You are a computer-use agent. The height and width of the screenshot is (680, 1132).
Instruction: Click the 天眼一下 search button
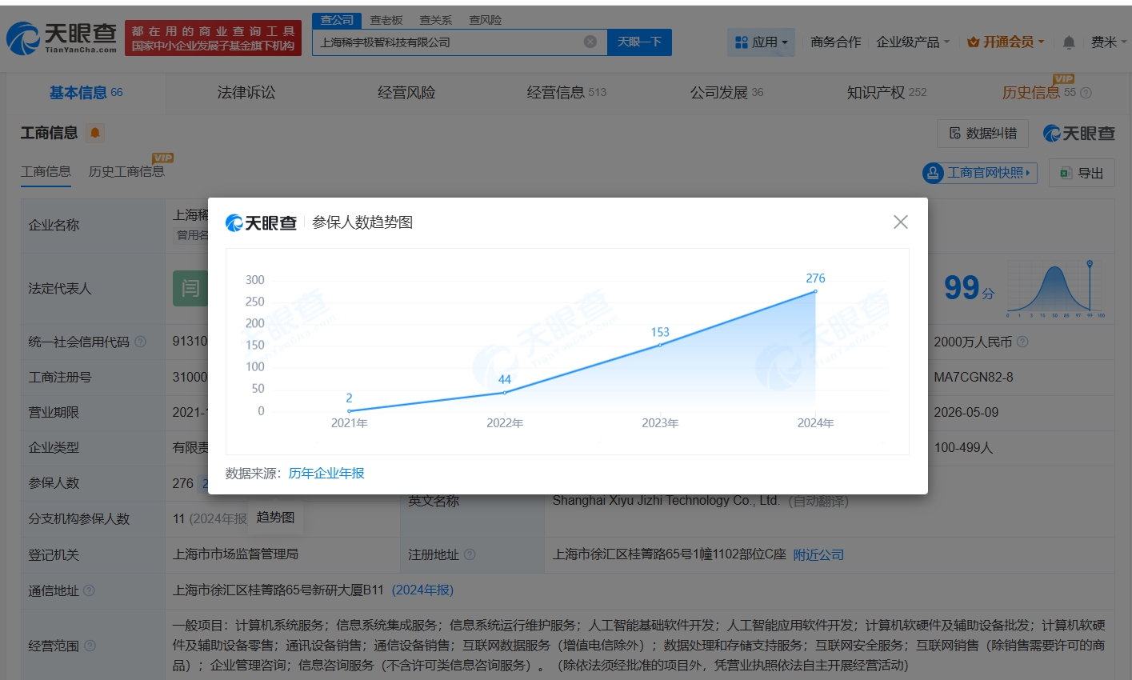coord(639,42)
